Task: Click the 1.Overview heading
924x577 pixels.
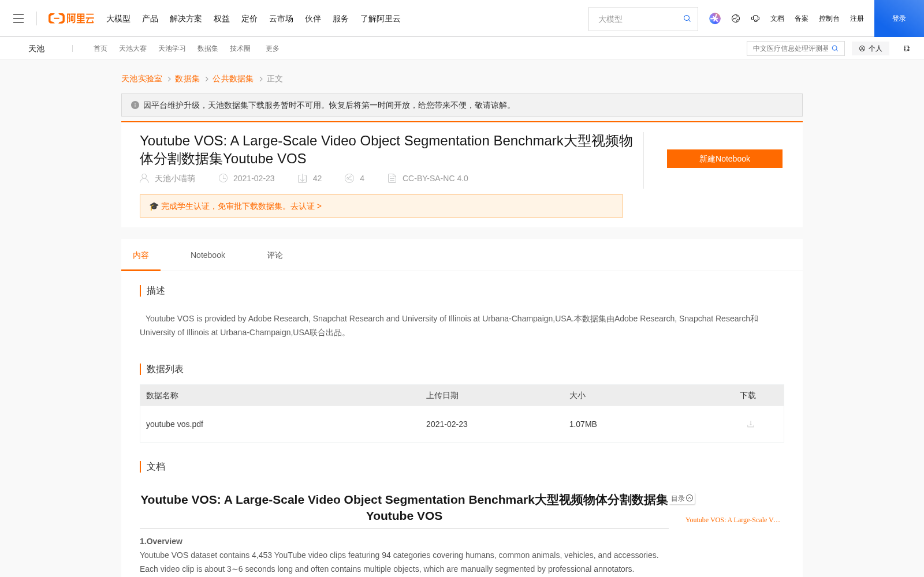Action: (x=161, y=541)
